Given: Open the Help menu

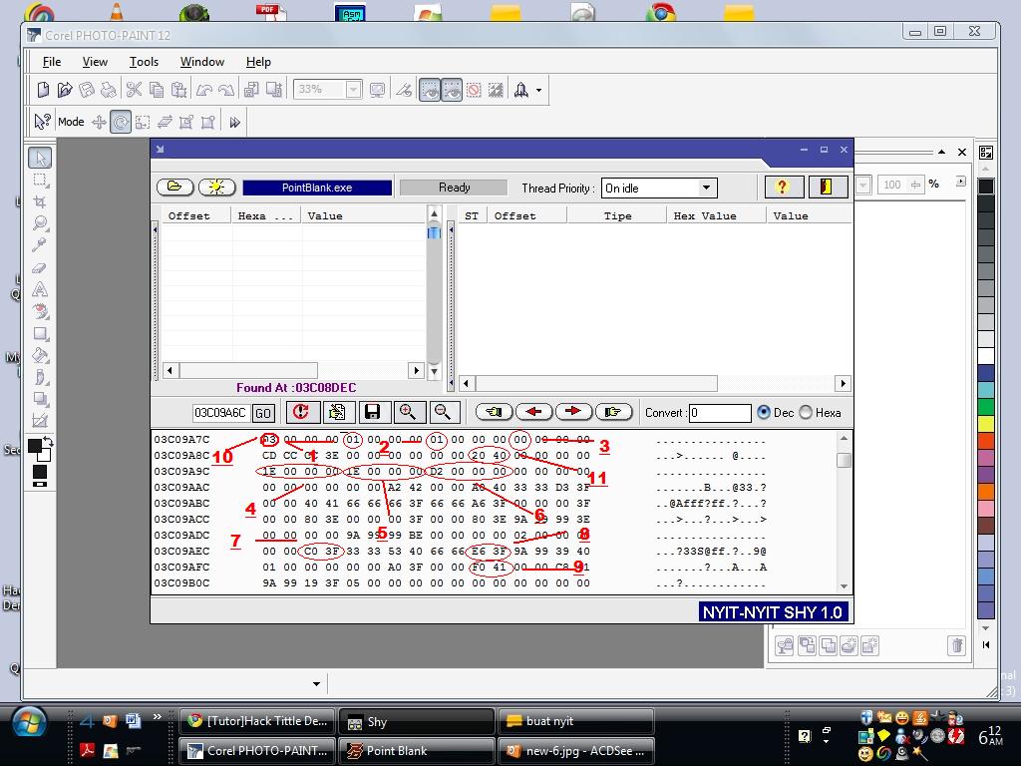Looking at the screenshot, I should click(258, 62).
